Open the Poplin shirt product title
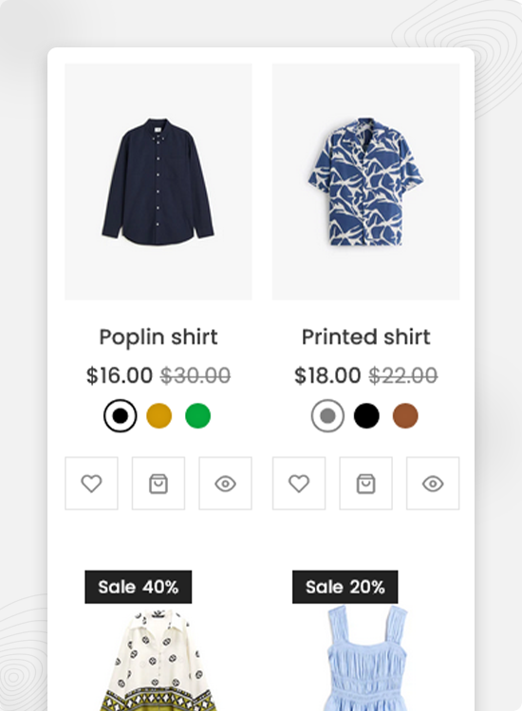The image size is (522, 711). point(158,337)
